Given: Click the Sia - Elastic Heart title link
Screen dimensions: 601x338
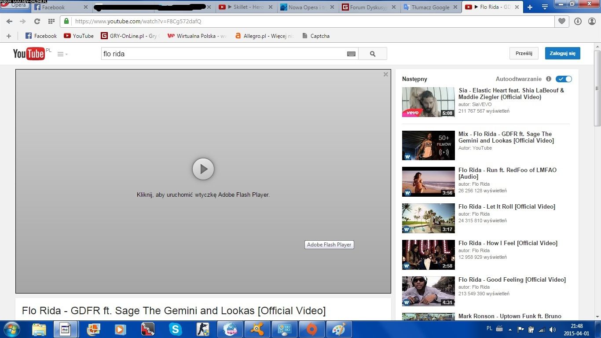Looking at the screenshot, I should tap(511, 94).
